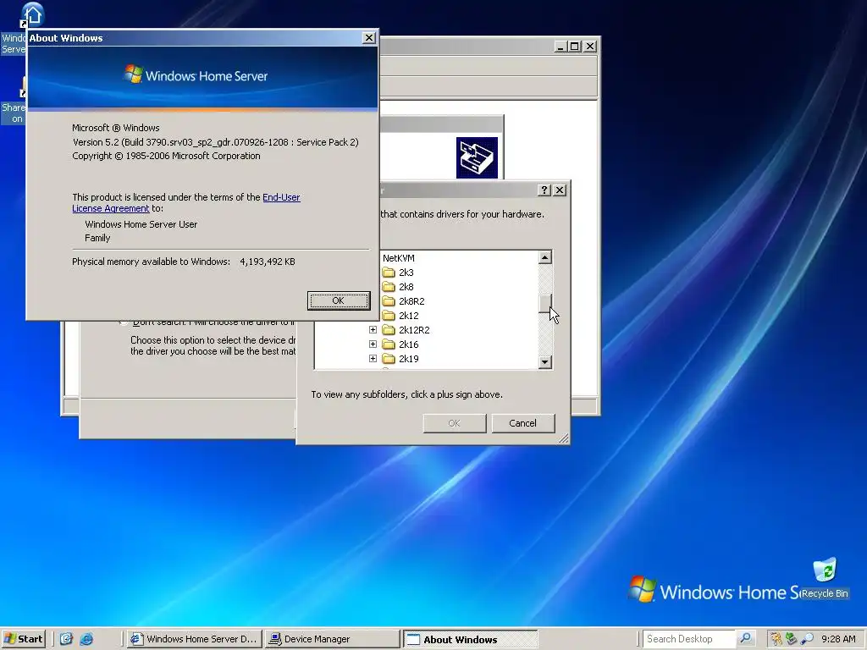Close the background console window
This screenshot has width=867, height=650.
coord(590,47)
